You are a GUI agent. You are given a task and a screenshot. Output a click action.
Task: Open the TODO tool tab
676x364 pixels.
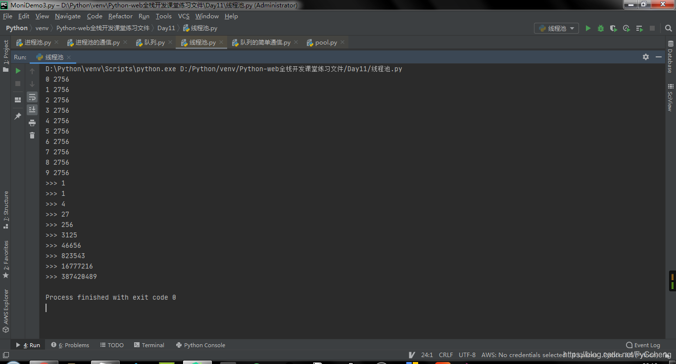tap(112, 345)
